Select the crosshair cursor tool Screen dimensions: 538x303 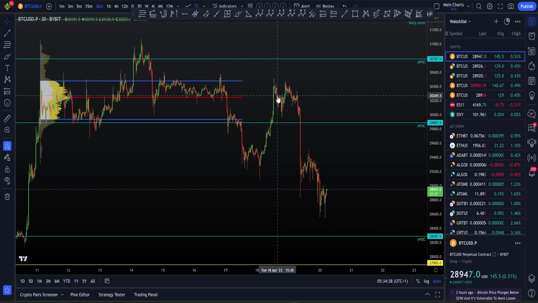coord(7,21)
